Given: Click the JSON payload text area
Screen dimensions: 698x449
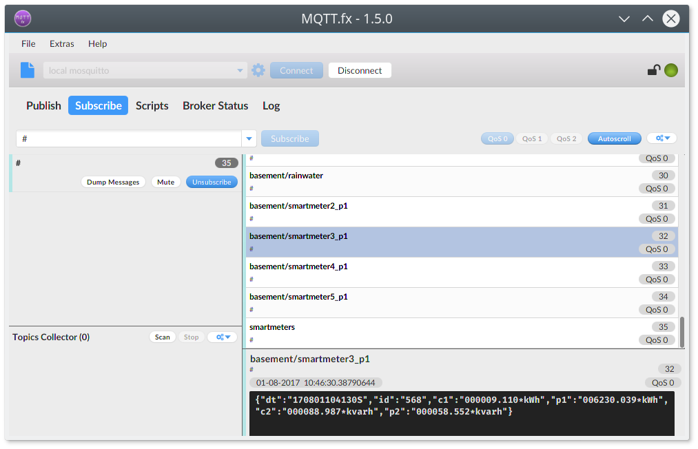Looking at the screenshot, I should (462, 413).
